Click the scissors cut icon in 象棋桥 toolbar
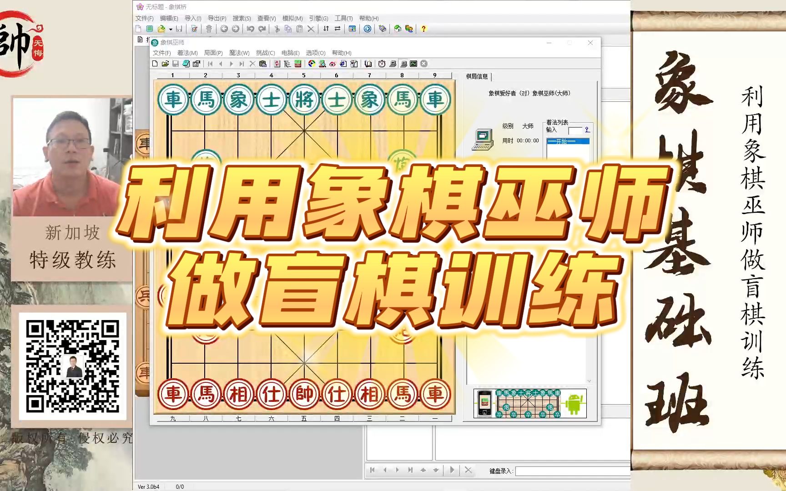786x491 pixels. click(x=278, y=29)
